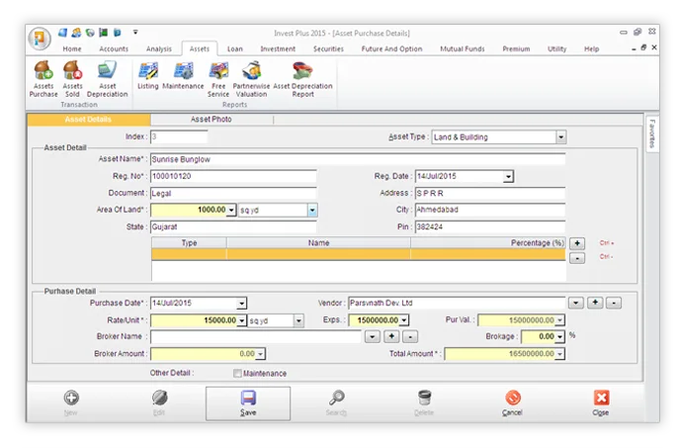This screenshot has height=448, width=679.
Task: Open the Broker Amount dropdown
Action: click(260, 354)
